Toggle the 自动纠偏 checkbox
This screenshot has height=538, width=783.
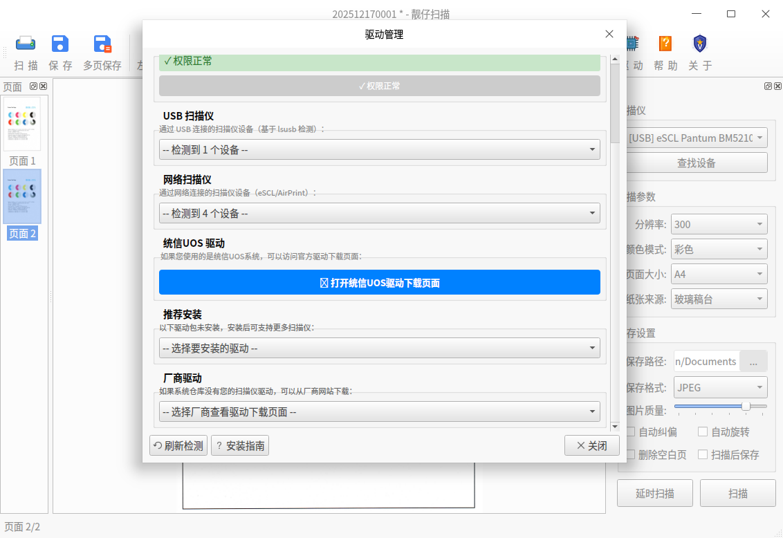(631, 432)
